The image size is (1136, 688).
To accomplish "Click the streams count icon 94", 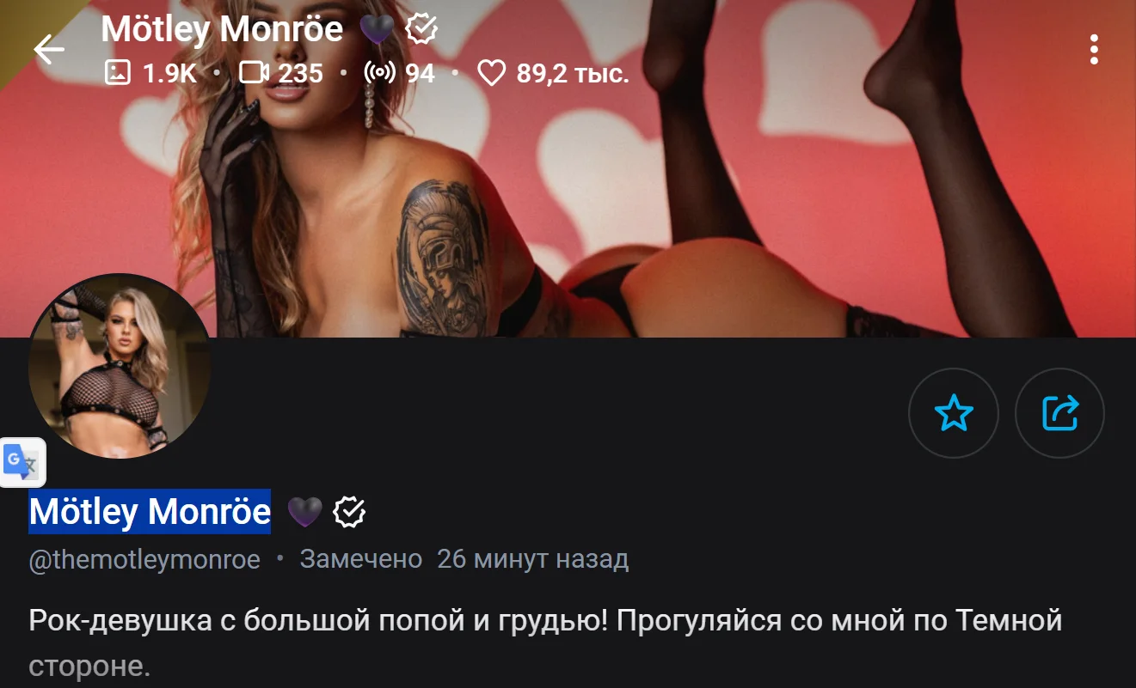I will [379, 73].
